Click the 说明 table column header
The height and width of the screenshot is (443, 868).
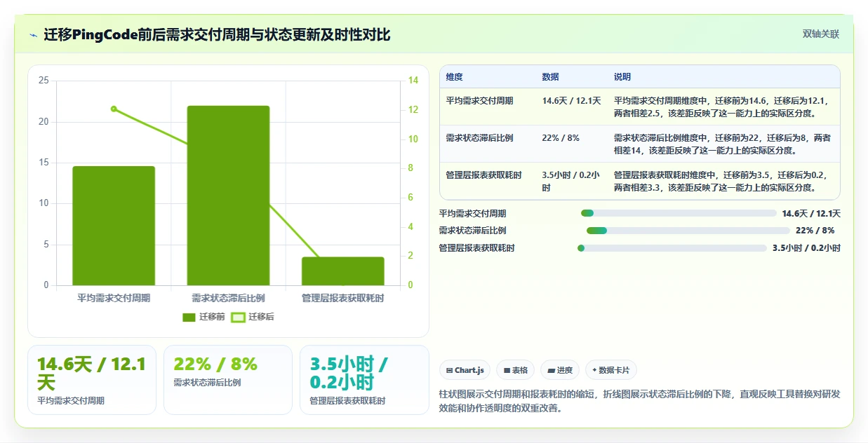(x=622, y=77)
